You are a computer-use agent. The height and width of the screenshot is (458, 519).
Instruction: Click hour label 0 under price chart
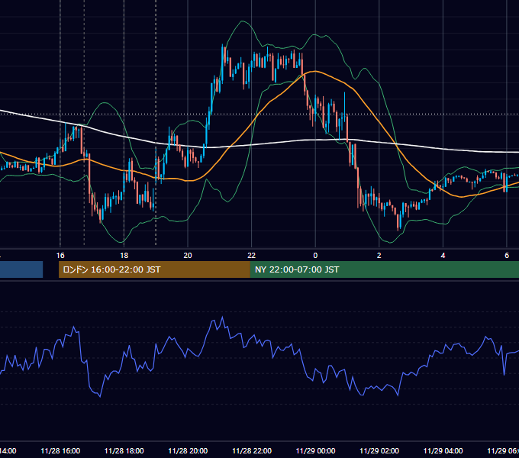(315, 256)
